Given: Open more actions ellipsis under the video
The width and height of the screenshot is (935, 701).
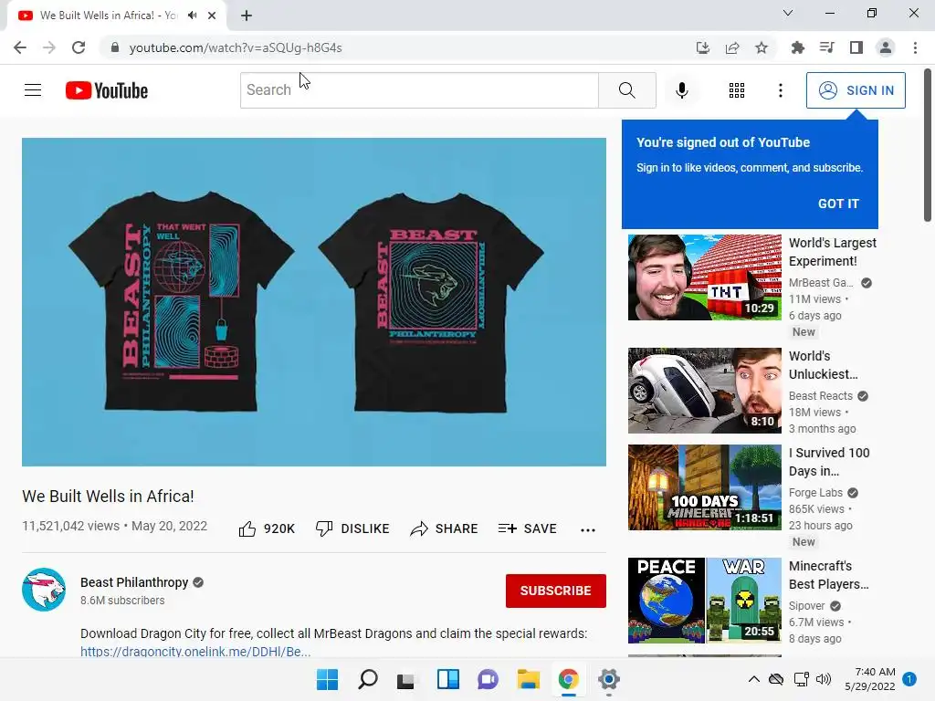Looking at the screenshot, I should 588,529.
